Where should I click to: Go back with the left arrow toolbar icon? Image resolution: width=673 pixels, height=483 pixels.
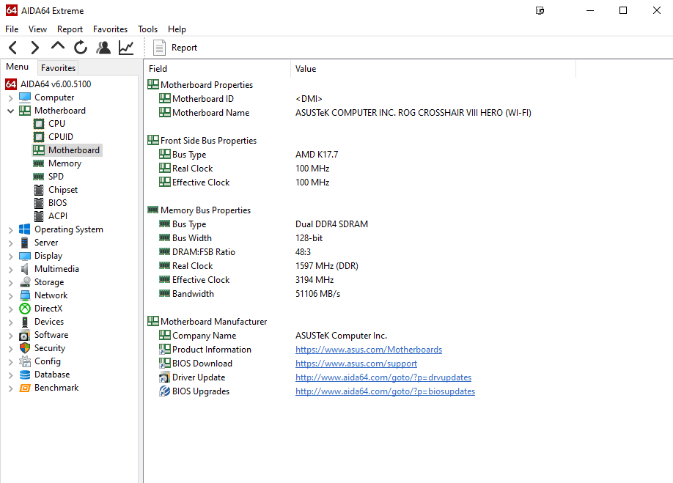point(13,47)
